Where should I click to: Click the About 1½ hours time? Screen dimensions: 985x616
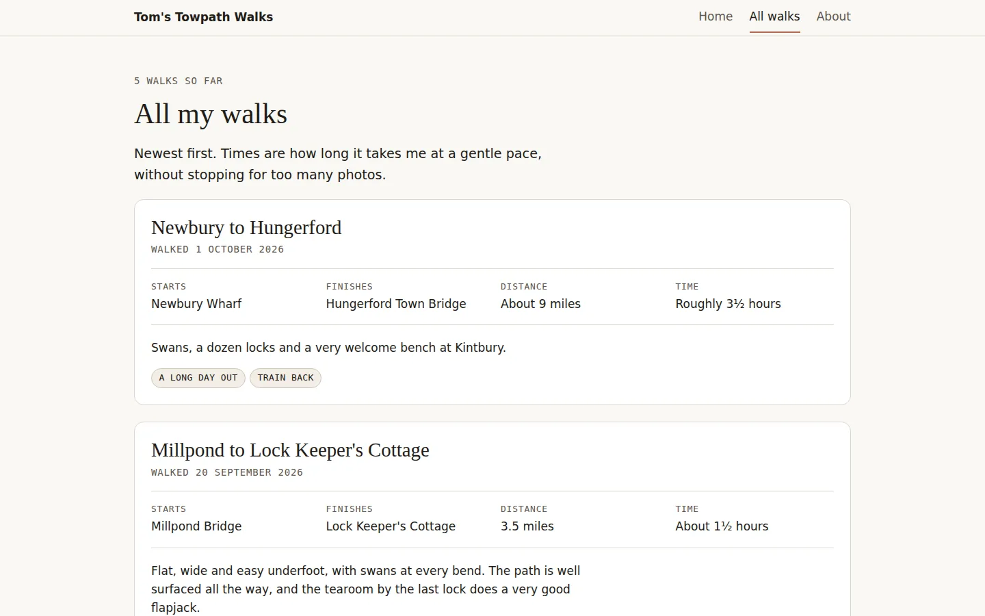(722, 526)
